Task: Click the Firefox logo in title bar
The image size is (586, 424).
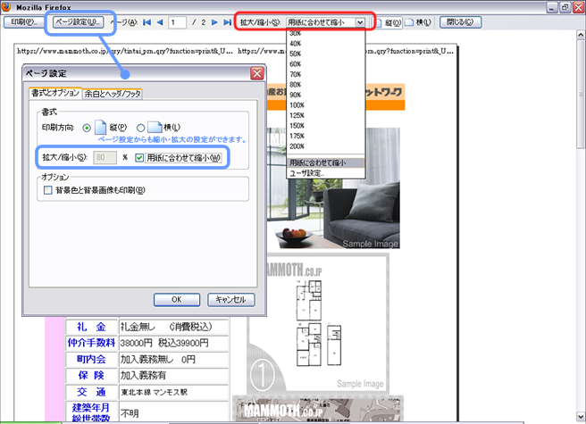Action: 5,7
